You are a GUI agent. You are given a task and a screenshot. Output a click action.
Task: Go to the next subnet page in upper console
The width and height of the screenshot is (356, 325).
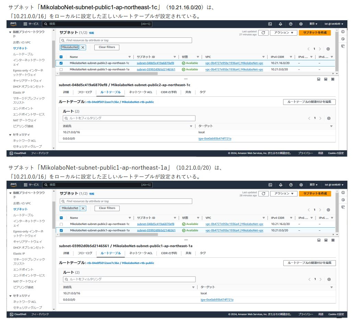pos(320,49)
